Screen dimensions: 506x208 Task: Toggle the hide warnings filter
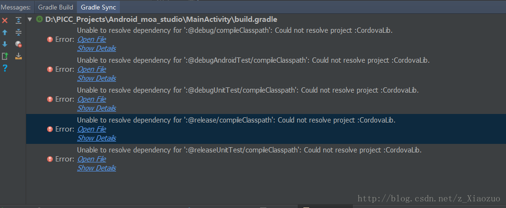tap(19, 44)
